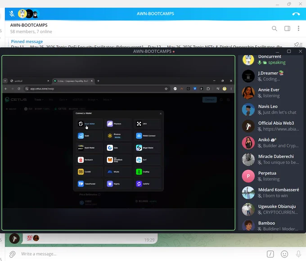306x261 pixels.
Task: Select the OneKey wallet option
Action: [x=147, y=172]
